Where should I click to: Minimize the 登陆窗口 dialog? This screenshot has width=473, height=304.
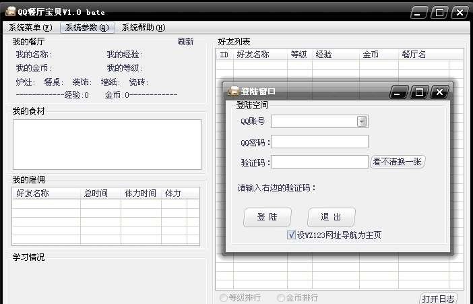(398, 92)
